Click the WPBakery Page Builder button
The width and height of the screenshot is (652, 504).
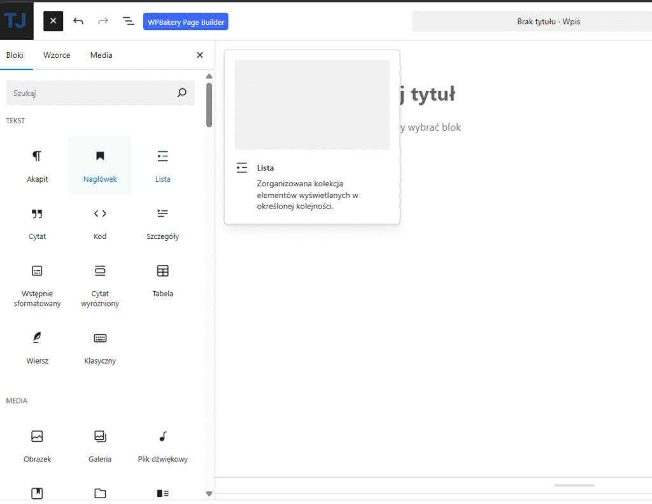click(x=185, y=22)
